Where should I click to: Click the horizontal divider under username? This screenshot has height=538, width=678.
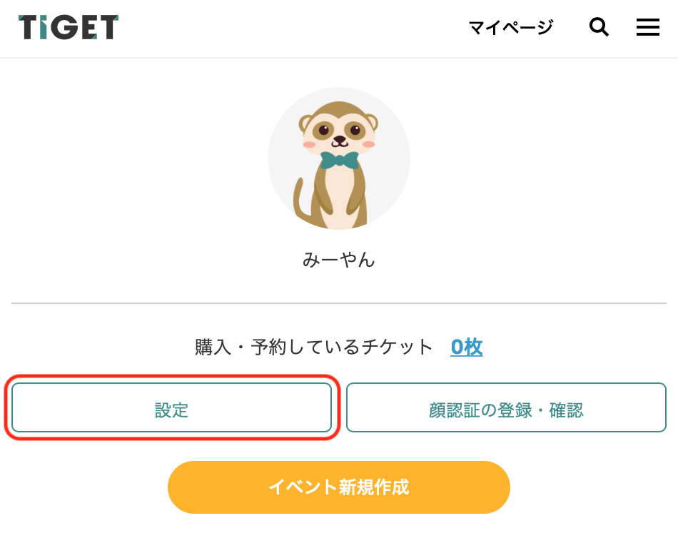[x=339, y=303]
